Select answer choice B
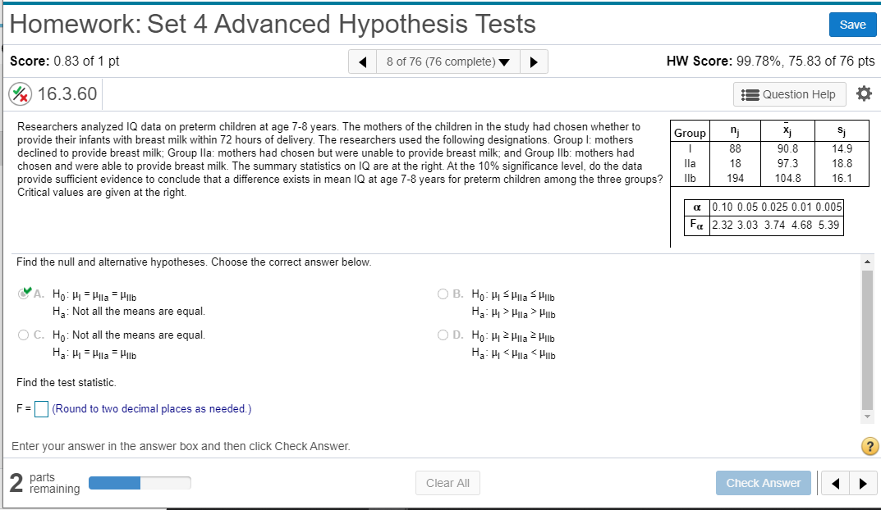Viewport: 881px width, 510px height. [443, 294]
